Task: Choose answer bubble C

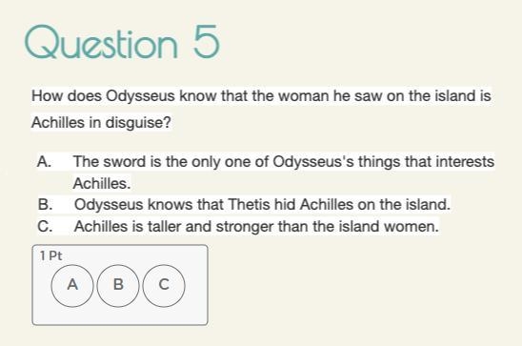Action: click(164, 285)
